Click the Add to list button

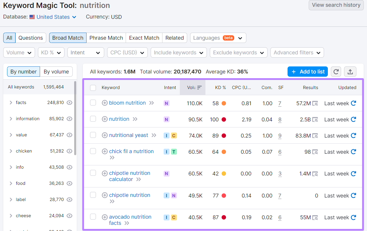(308, 71)
